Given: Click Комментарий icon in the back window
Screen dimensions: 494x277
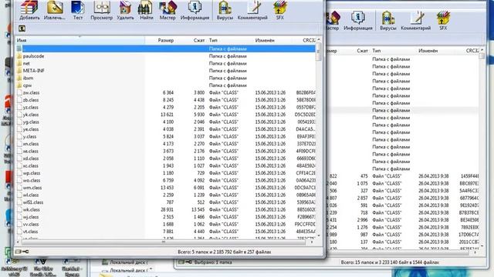Looking at the screenshot, I should pyautogui.click(x=416, y=18).
